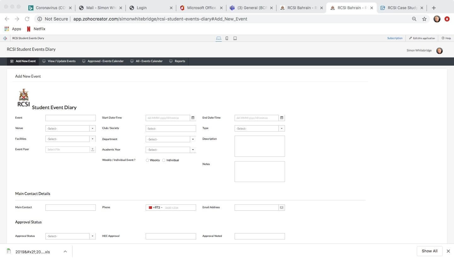Open End Date-Time calendar picker icon
This screenshot has height=259, width=454.
click(x=282, y=118)
